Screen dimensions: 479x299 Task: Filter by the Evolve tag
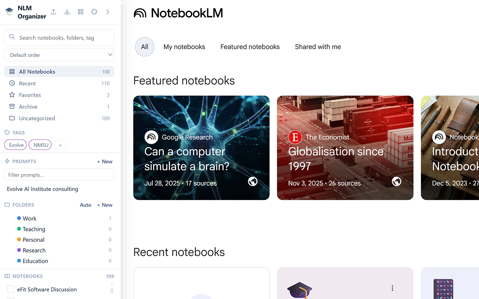pyautogui.click(x=15, y=145)
